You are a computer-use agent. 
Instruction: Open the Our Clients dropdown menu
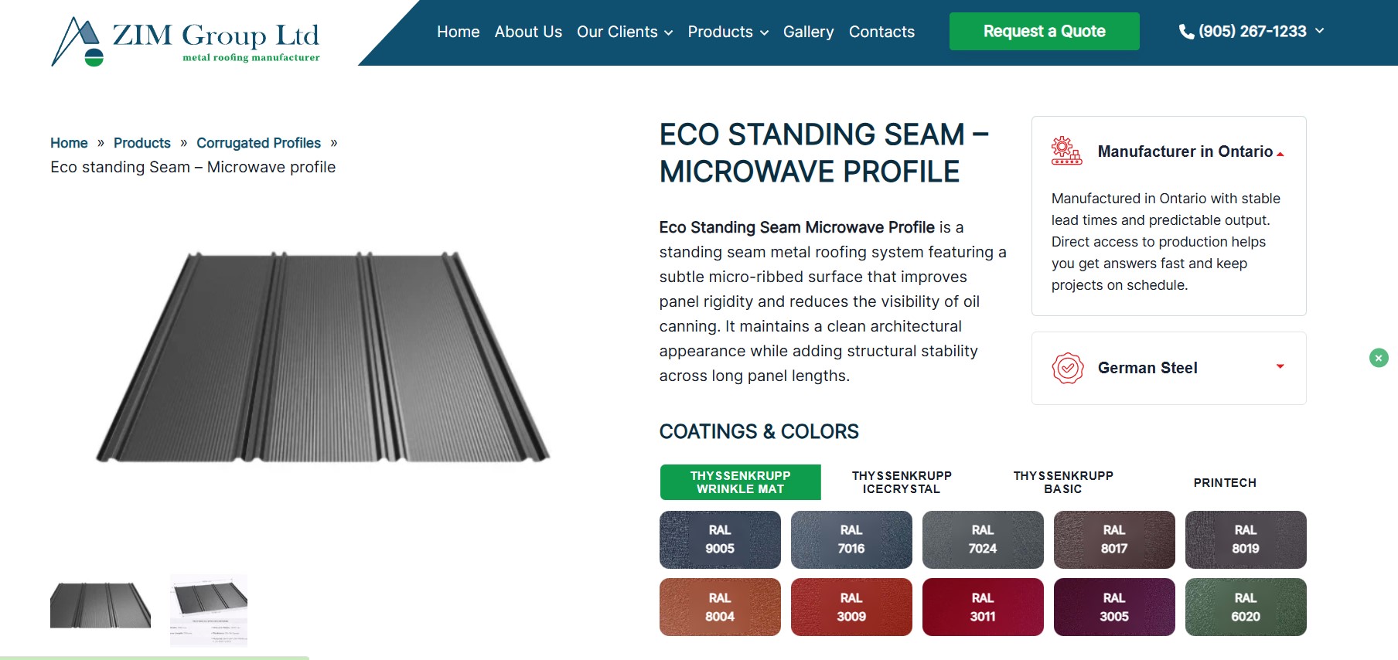[624, 32]
